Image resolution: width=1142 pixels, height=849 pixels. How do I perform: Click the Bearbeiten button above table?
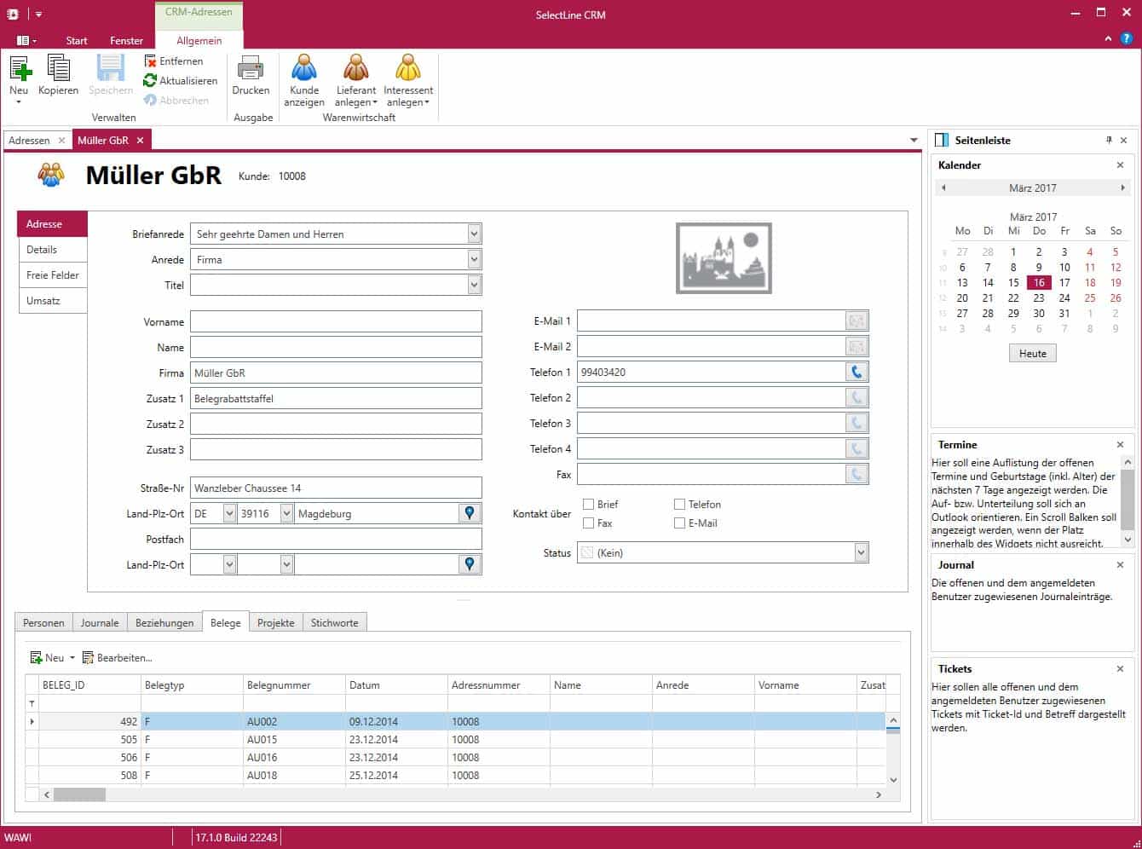(118, 658)
